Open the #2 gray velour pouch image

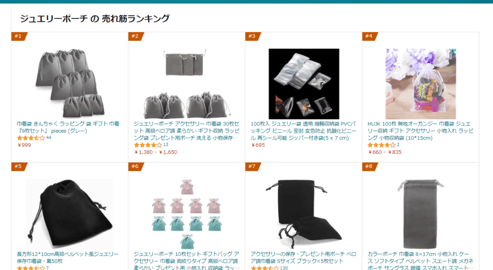186,83
